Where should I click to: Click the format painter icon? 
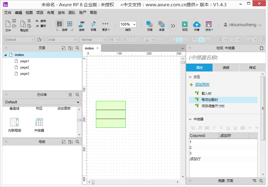tap(39, 40)
